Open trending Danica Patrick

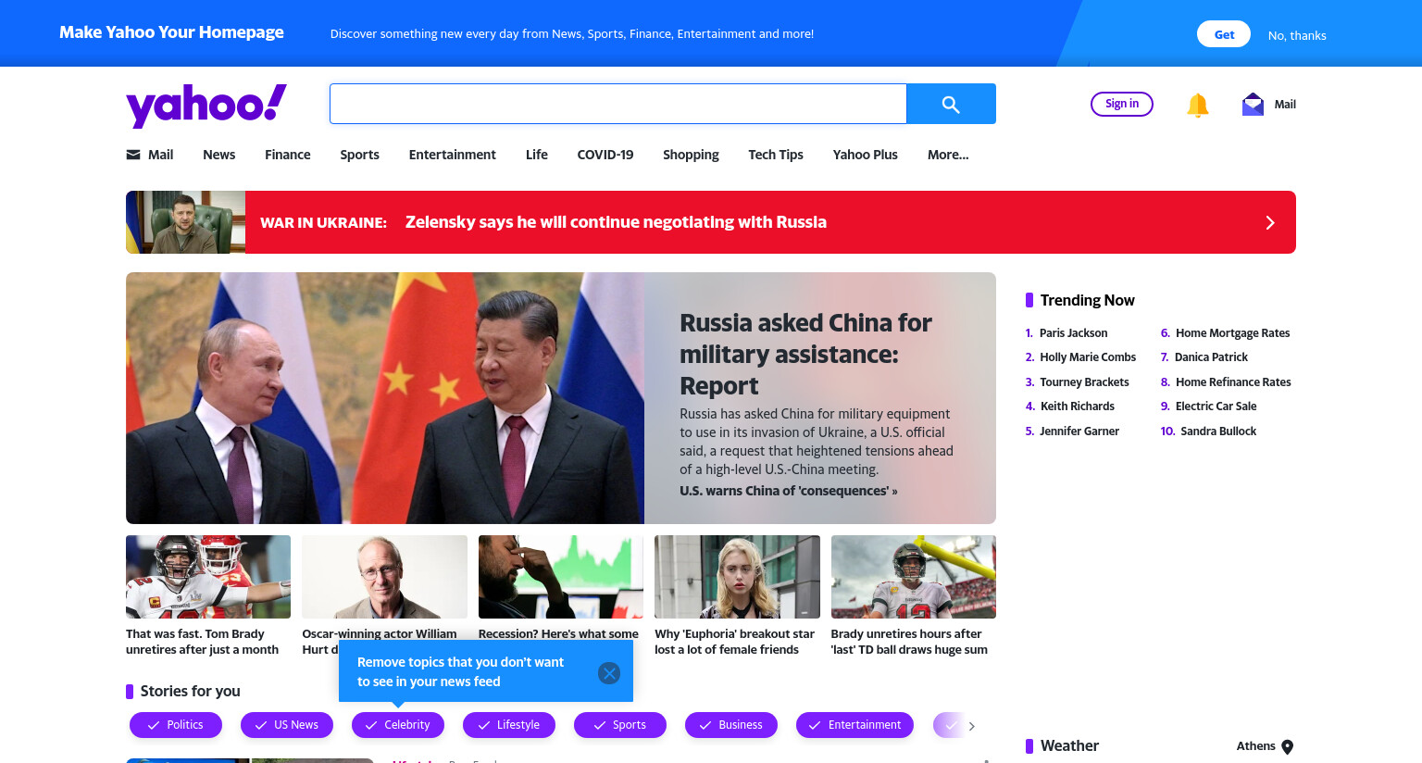(x=1211, y=357)
